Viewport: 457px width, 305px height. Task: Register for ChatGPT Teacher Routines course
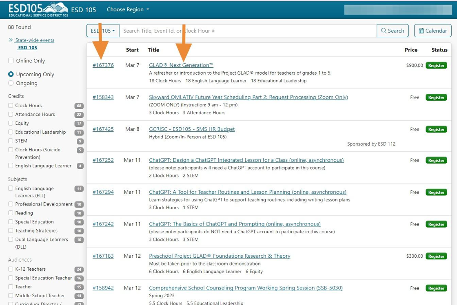tap(436, 192)
